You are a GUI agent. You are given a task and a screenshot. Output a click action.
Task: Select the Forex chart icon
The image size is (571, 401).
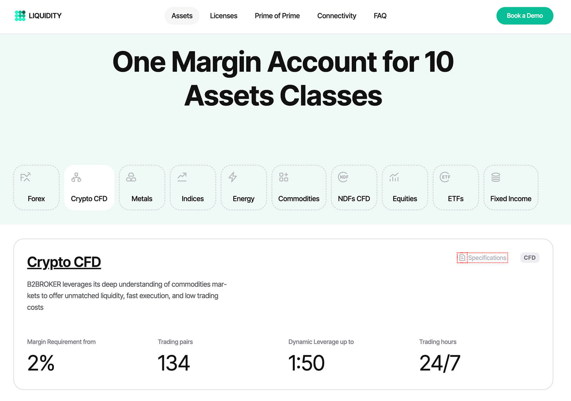pos(25,177)
